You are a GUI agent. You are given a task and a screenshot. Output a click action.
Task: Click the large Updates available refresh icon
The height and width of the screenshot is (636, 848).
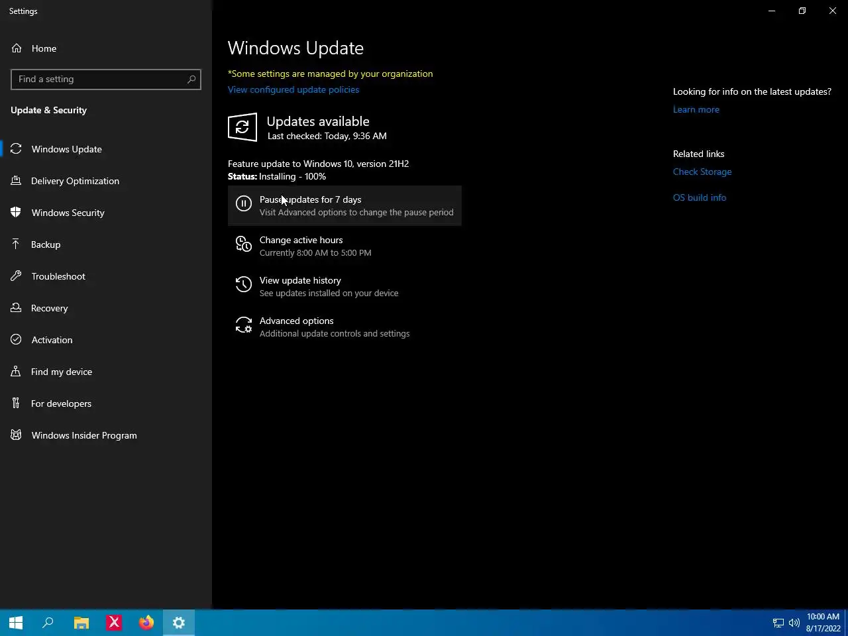point(242,127)
